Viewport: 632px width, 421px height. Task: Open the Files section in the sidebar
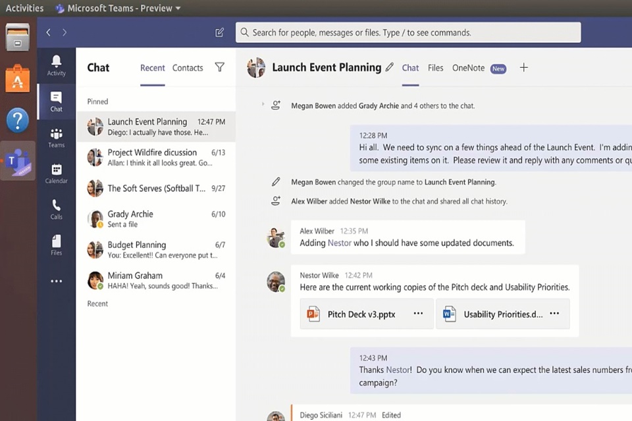[x=56, y=245]
